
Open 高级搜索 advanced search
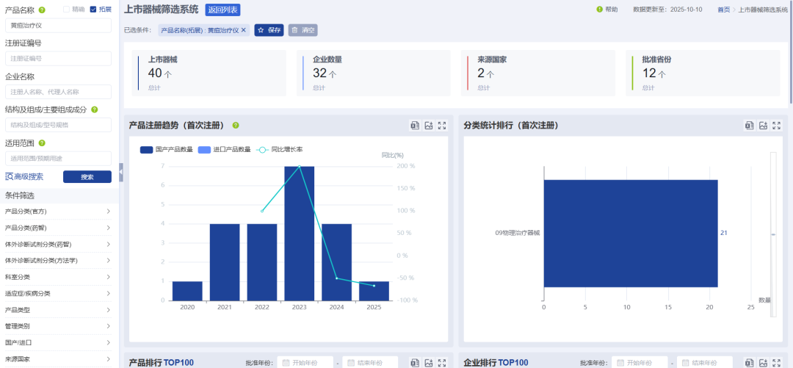click(x=24, y=177)
